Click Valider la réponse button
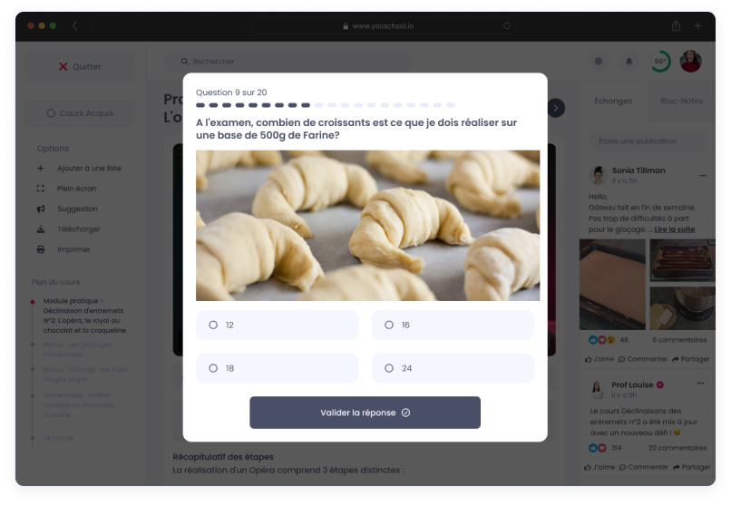Viewport: 731px width, 505px height. tap(365, 413)
